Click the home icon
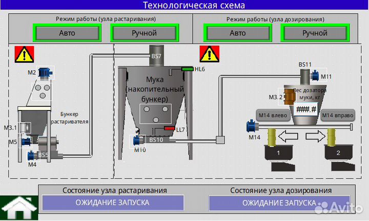The height and width of the screenshot is (221, 369). [19, 208]
